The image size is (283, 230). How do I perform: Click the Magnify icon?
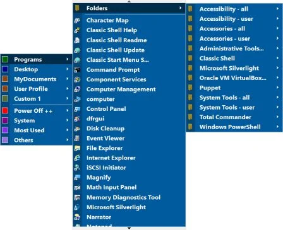point(77,178)
